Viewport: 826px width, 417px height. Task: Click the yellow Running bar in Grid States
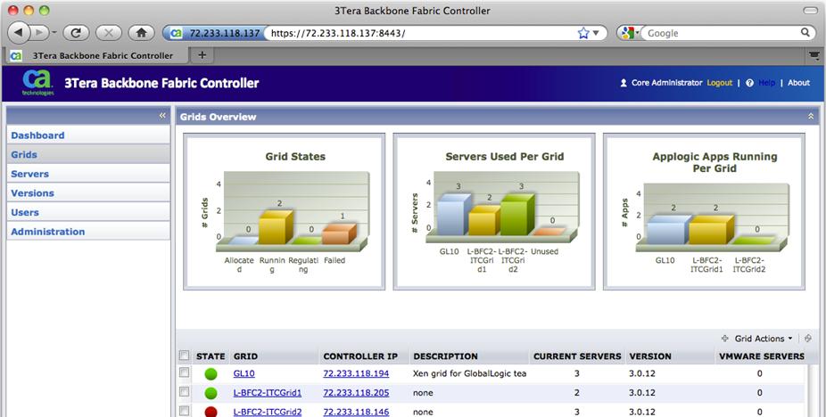click(x=276, y=227)
